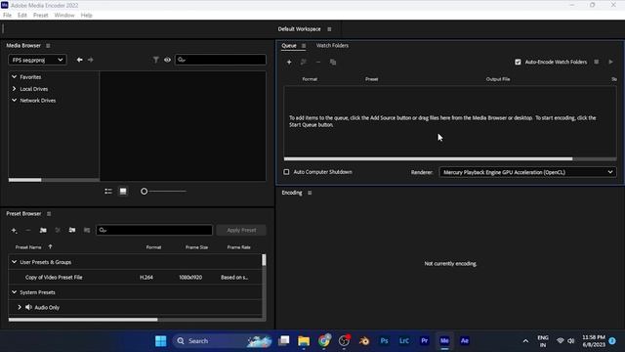Click the Add Source plus icon in Queue

289,63
